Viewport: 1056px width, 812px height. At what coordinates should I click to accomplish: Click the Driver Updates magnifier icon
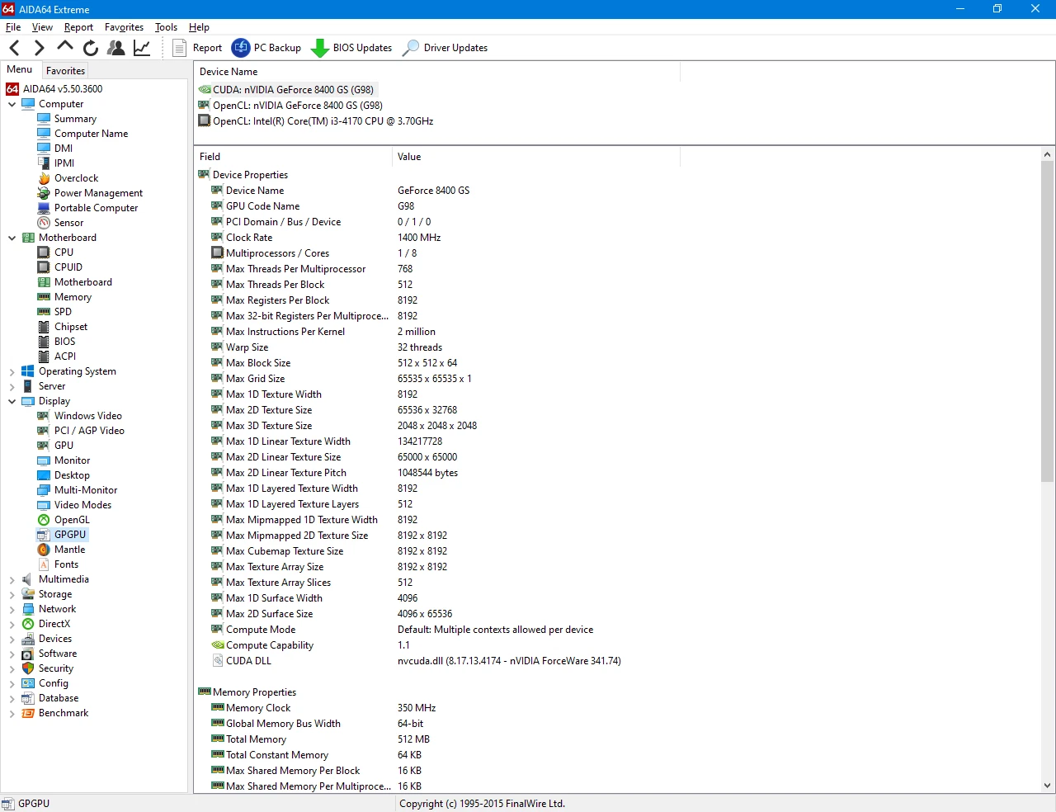point(410,48)
